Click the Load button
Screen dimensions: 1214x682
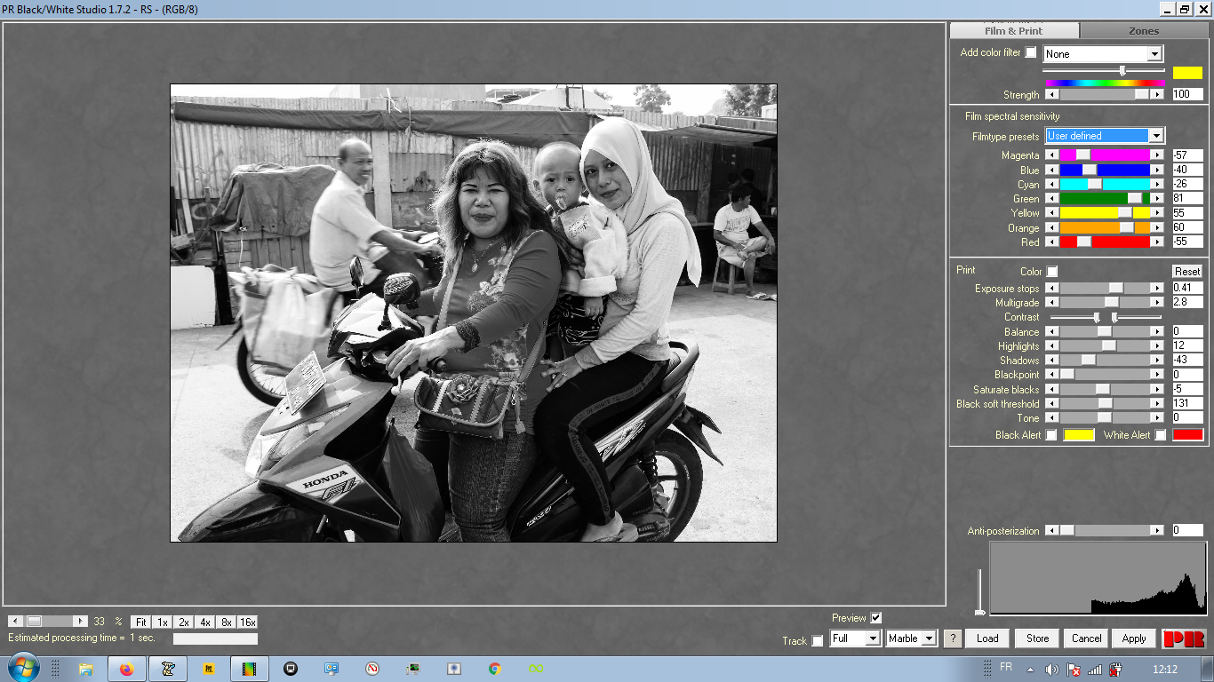pos(987,638)
